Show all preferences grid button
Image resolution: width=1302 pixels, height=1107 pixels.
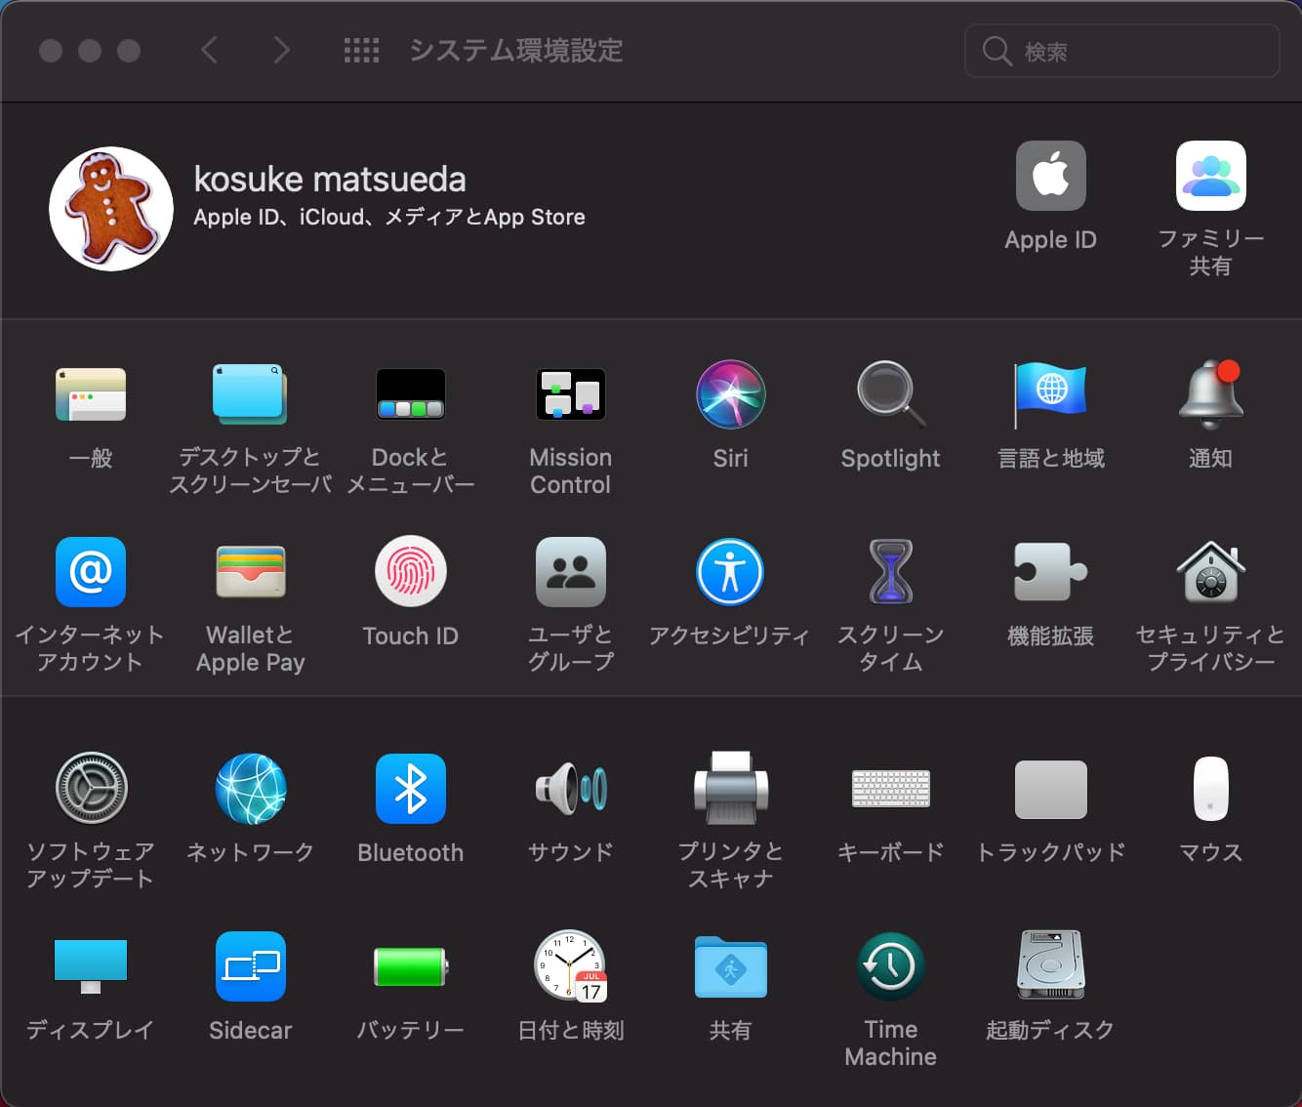[361, 51]
